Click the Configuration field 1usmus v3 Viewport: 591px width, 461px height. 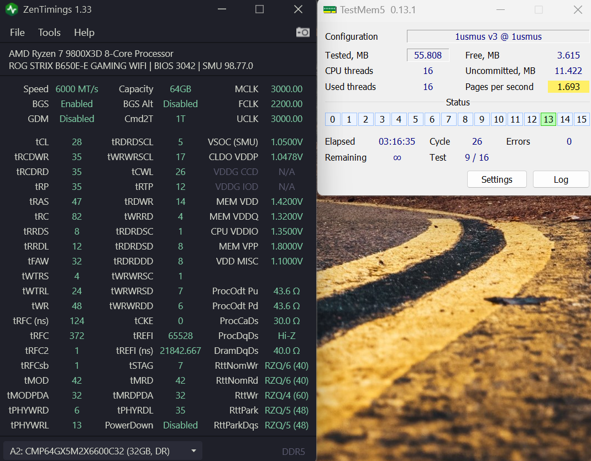498,36
